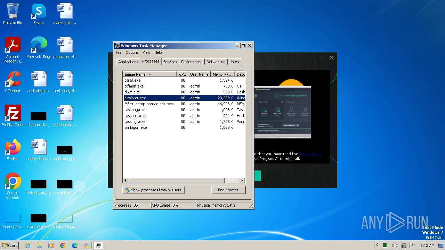The width and height of the screenshot is (445, 250).
Task: Open the Recycle Bin desktop icon
Action: (x=13, y=14)
